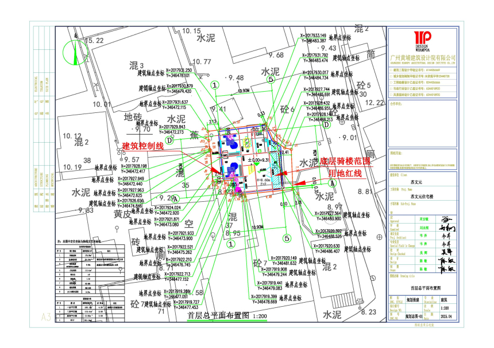The image size is (494, 348).
Task: Click the top axis bubble numbered 1
Action: (x=215, y=85)
